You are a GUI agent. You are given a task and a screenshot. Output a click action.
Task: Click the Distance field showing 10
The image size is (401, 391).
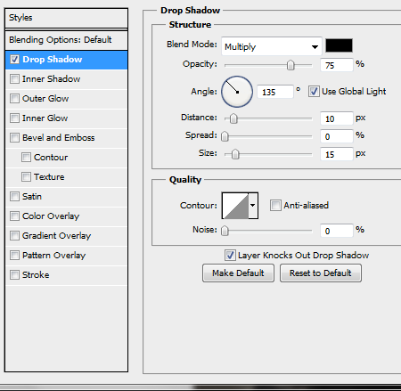(337, 118)
